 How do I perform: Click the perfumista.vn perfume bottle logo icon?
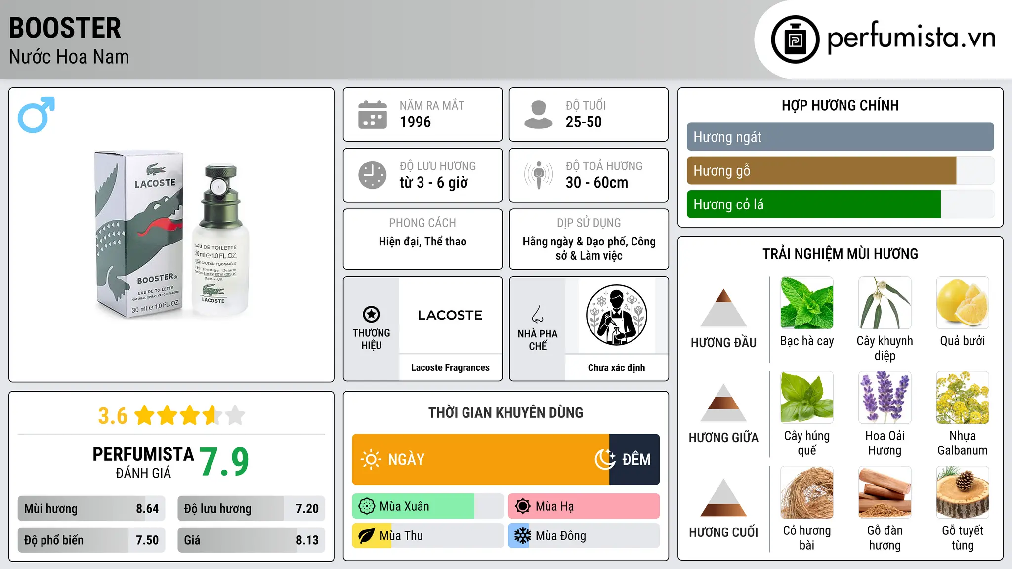click(x=795, y=40)
